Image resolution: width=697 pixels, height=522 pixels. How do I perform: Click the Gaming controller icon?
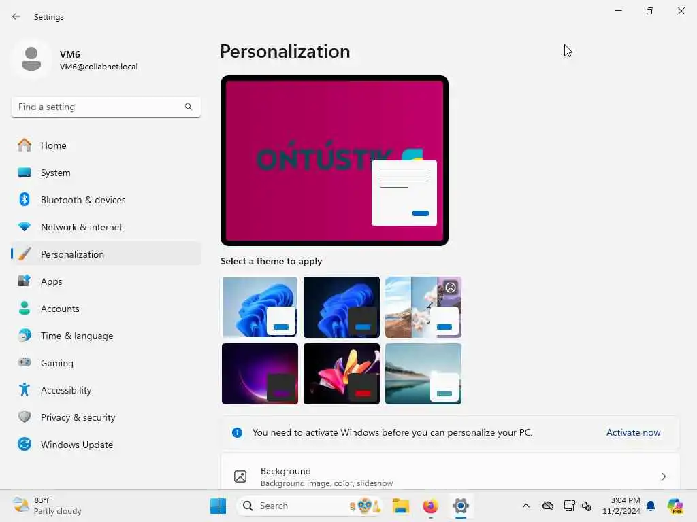coord(25,362)
